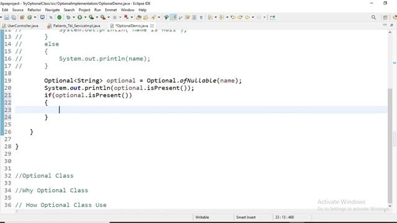
Task: Click the Search flashlight toolbar icon
Action: pos(153,17)
